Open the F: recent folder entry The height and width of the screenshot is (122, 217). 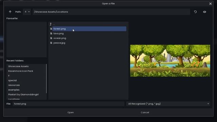tap(9, 76)
